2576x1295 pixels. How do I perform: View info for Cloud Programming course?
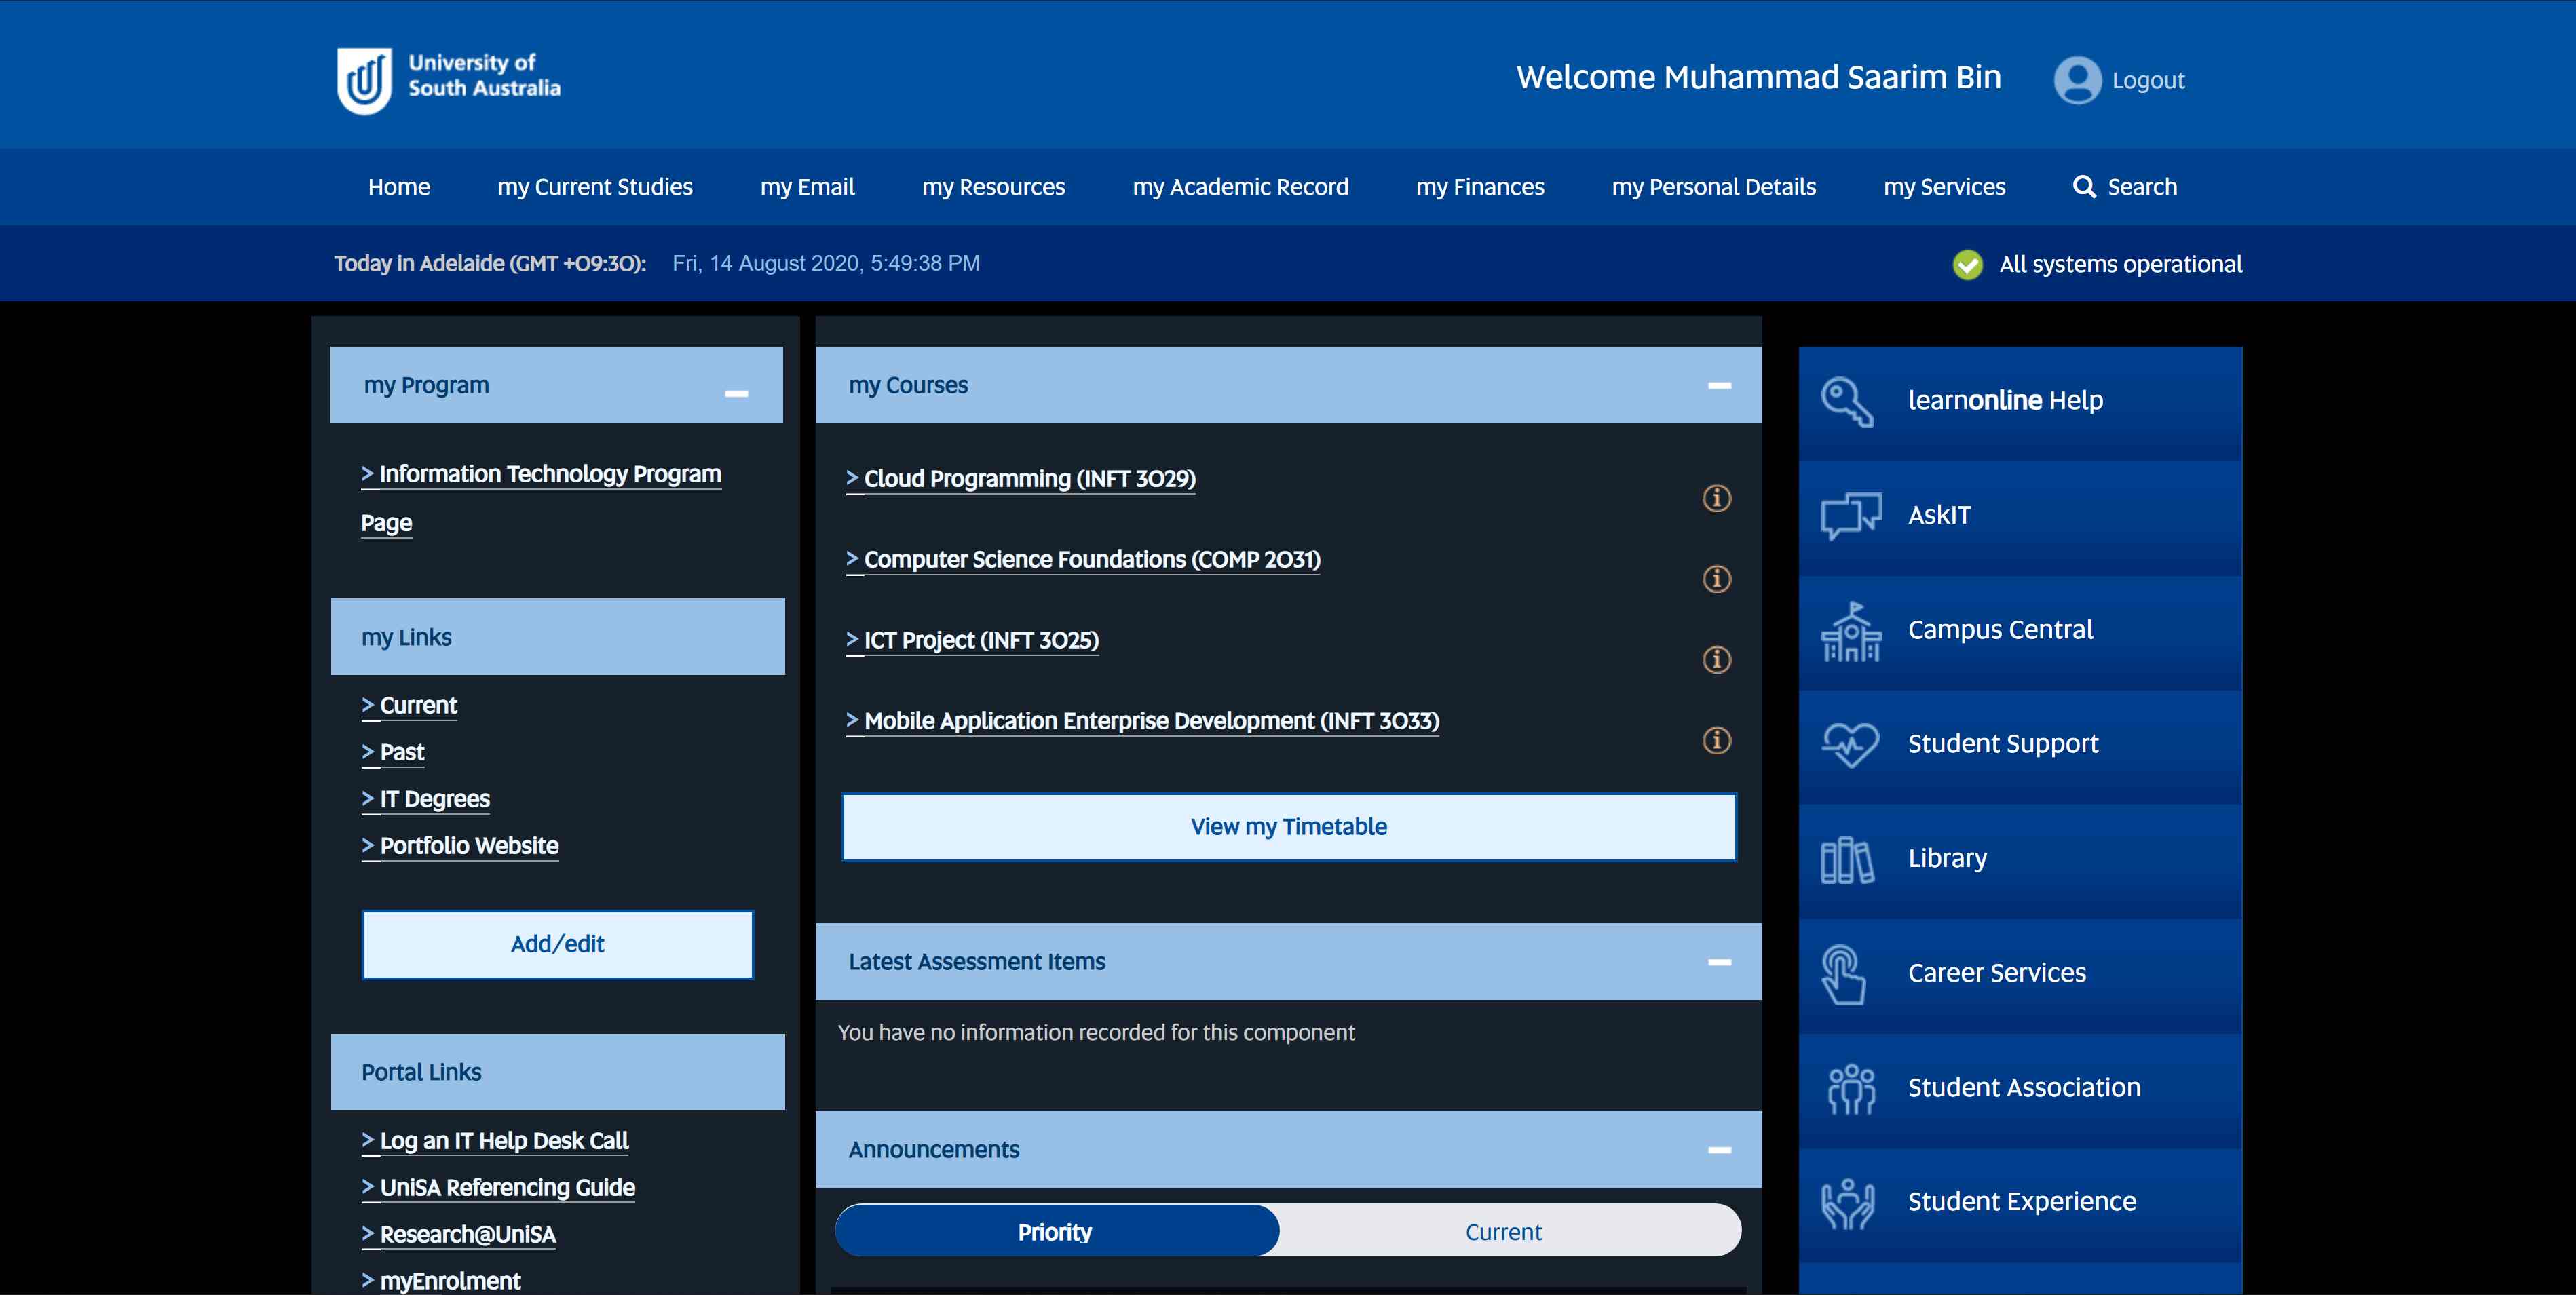tap(1717, 498)
